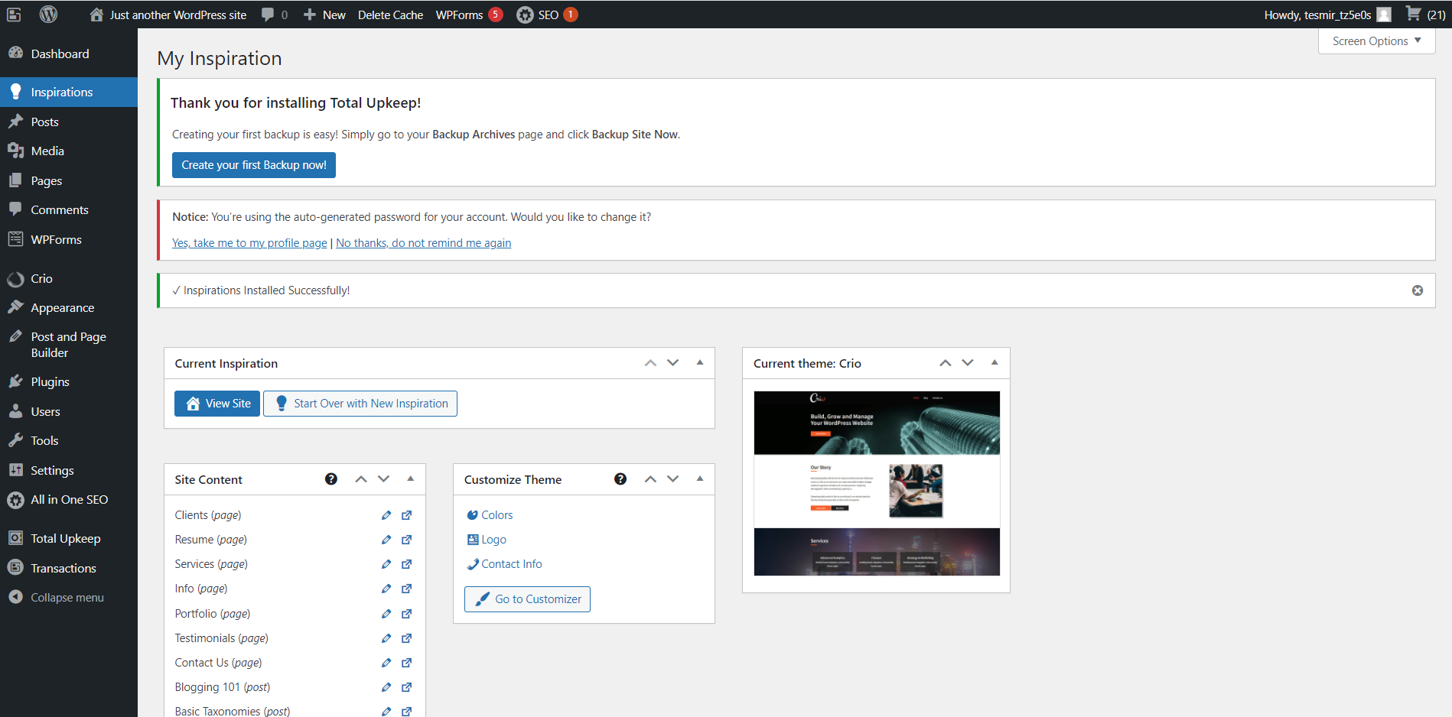Move Current Inspiration panel up arrow
The height and width of the screenshot is (717, 1452).
[x=650, y=363]
